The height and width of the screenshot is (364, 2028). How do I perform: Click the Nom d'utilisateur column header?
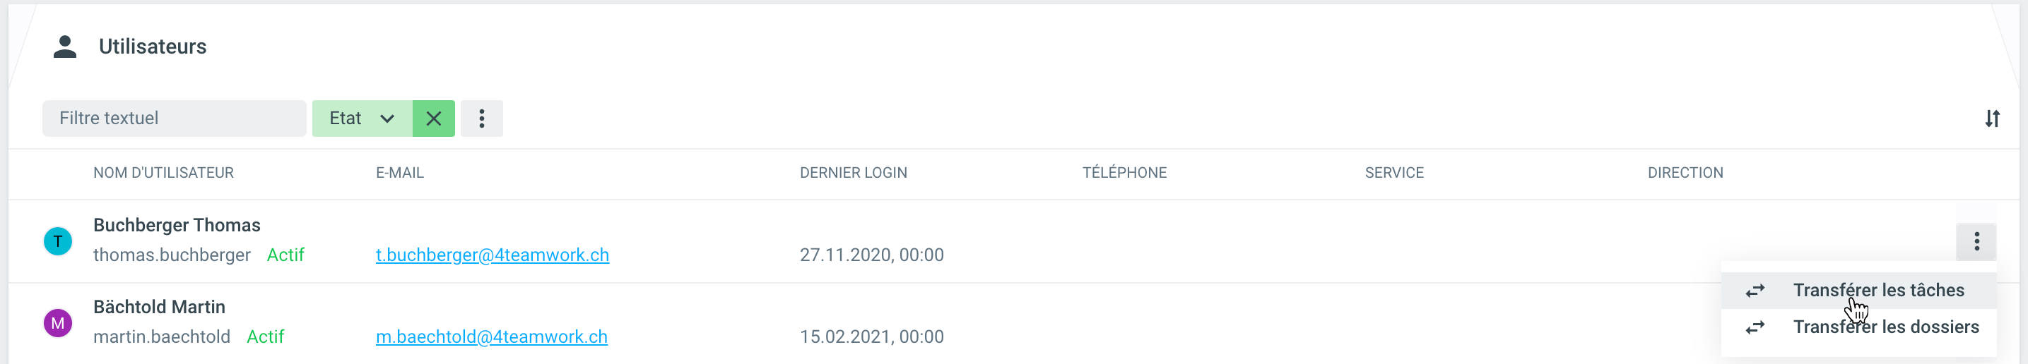click(x=163, y=173)
